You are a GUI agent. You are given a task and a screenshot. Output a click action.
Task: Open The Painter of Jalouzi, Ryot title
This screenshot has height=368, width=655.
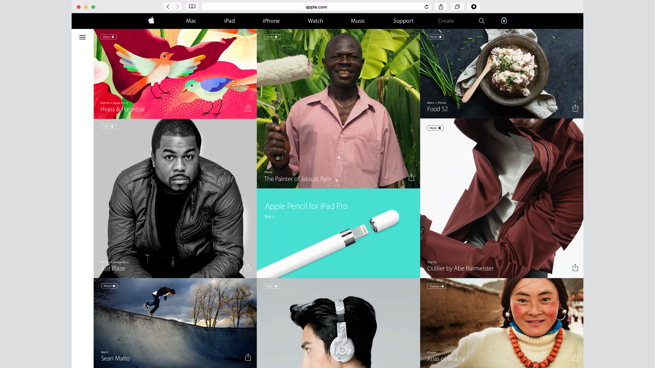[x=298, y=179]
